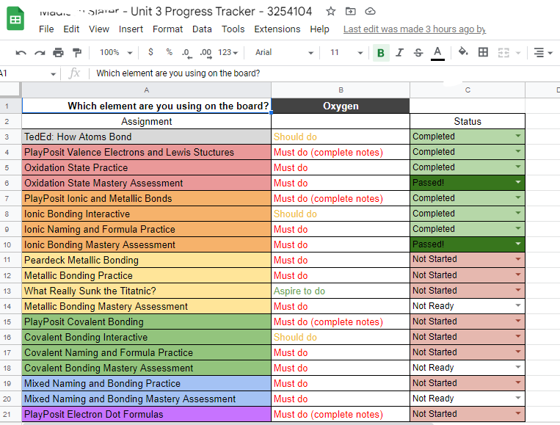Open the File menu
The image size is (560, 425).
[46, 29]
